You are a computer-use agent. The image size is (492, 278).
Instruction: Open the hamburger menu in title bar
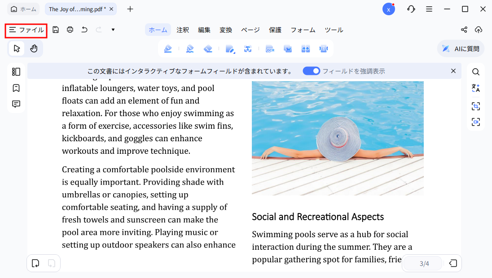429,9
